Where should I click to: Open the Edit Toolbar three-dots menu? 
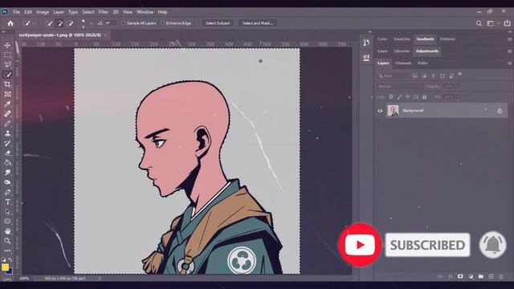click(7, 250)
